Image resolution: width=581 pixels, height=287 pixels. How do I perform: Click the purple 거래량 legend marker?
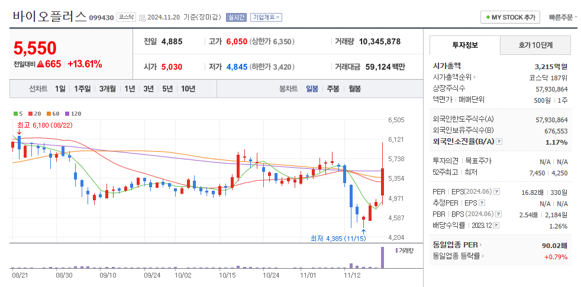click(396, 250)
